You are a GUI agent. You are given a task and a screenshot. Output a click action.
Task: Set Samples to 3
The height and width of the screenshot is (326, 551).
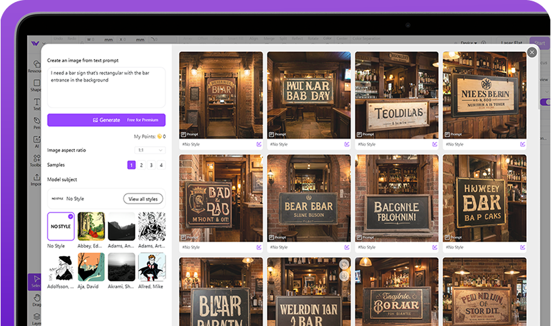pyautogui.click(x=151, y=165)
